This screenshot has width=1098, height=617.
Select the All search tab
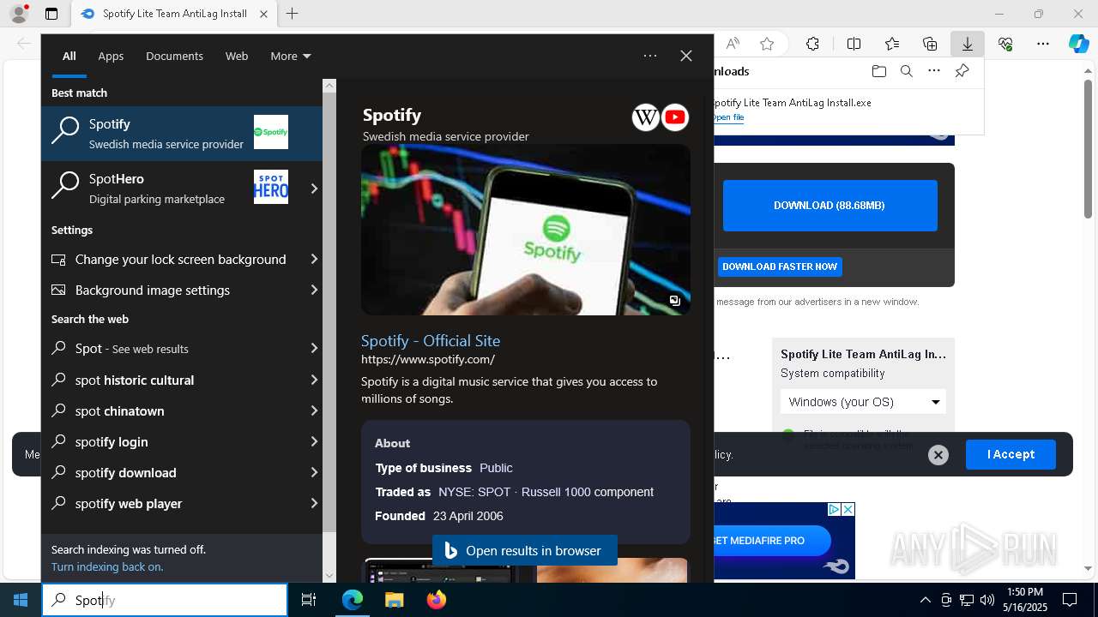69,56
